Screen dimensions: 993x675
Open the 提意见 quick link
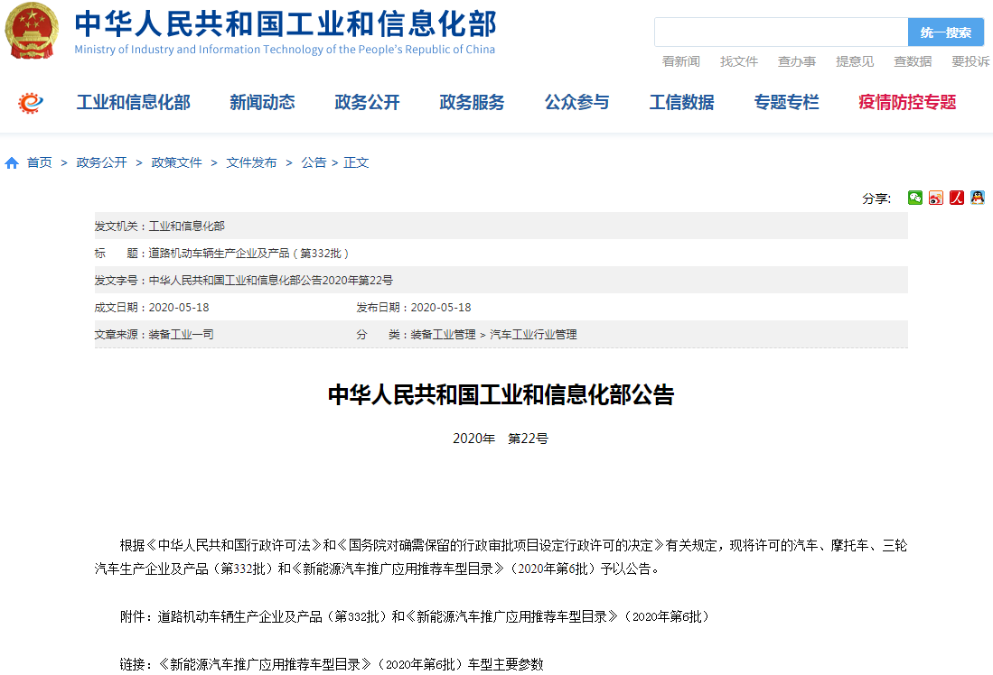point(855,61)
